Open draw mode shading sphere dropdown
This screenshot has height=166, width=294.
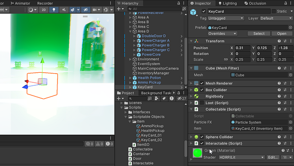(x=33, y=10)
